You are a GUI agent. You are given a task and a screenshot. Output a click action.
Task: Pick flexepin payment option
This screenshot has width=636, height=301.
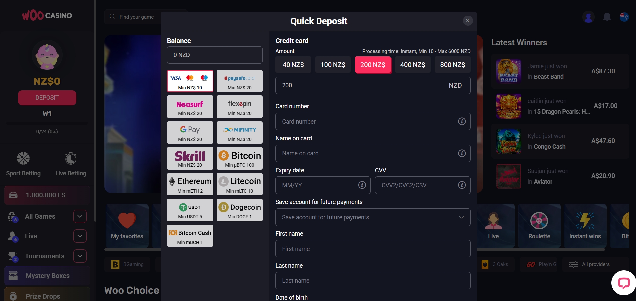tap(240, 107)
